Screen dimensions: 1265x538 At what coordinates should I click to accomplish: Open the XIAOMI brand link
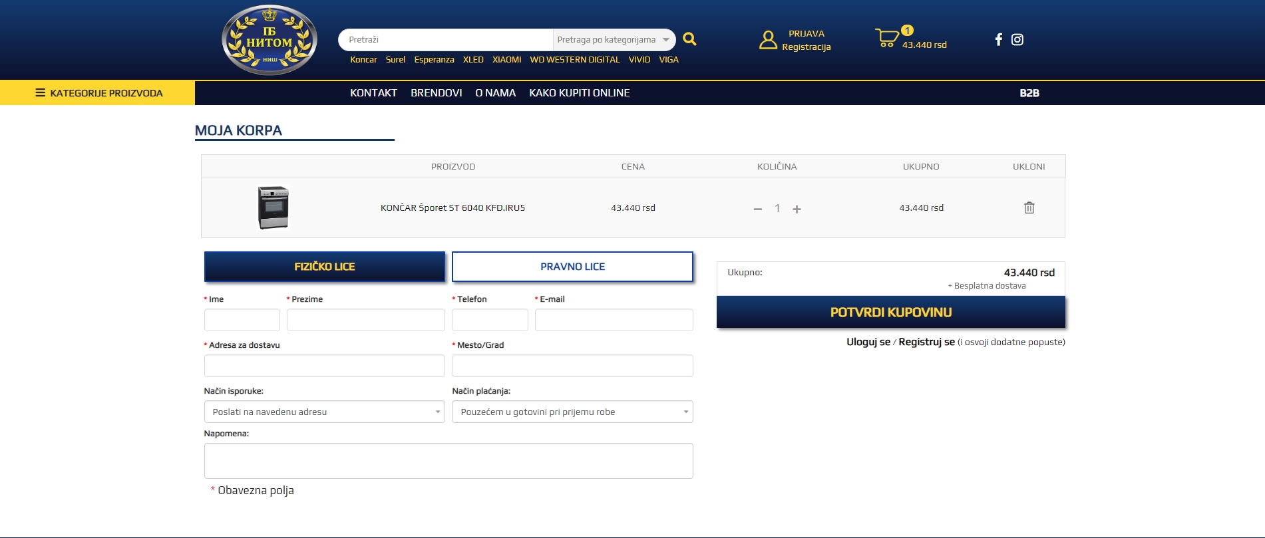(507, 59)
